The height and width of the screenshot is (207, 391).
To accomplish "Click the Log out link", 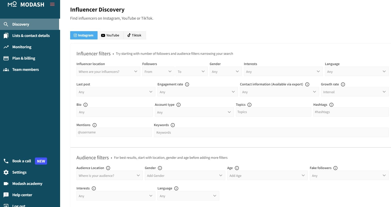I will pyautogui.click(x=19, y=205).
